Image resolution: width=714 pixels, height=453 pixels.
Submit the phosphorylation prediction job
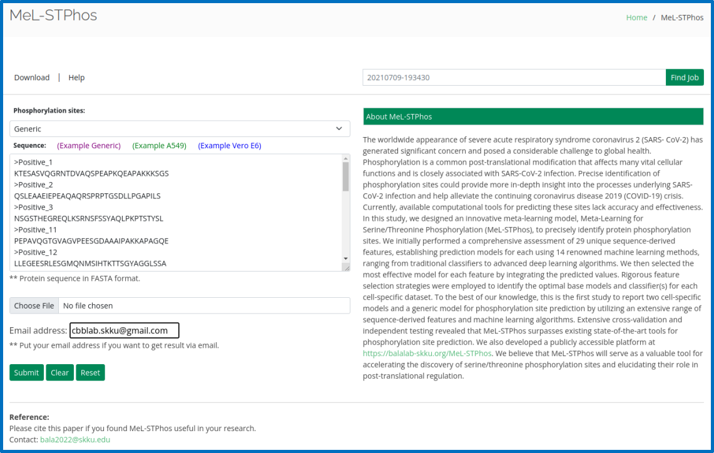pos(26,373)
